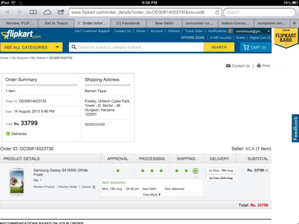Screen dimensions: 299x224
Task: Expand View More delivery details
Action: click(x=152, y=195)
